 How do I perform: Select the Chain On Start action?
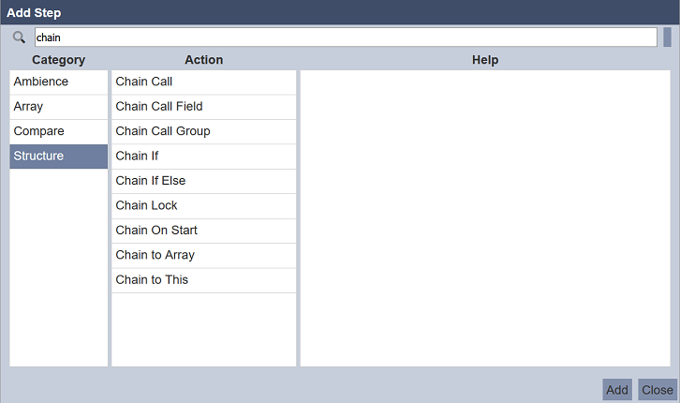(x=203, y=231)
